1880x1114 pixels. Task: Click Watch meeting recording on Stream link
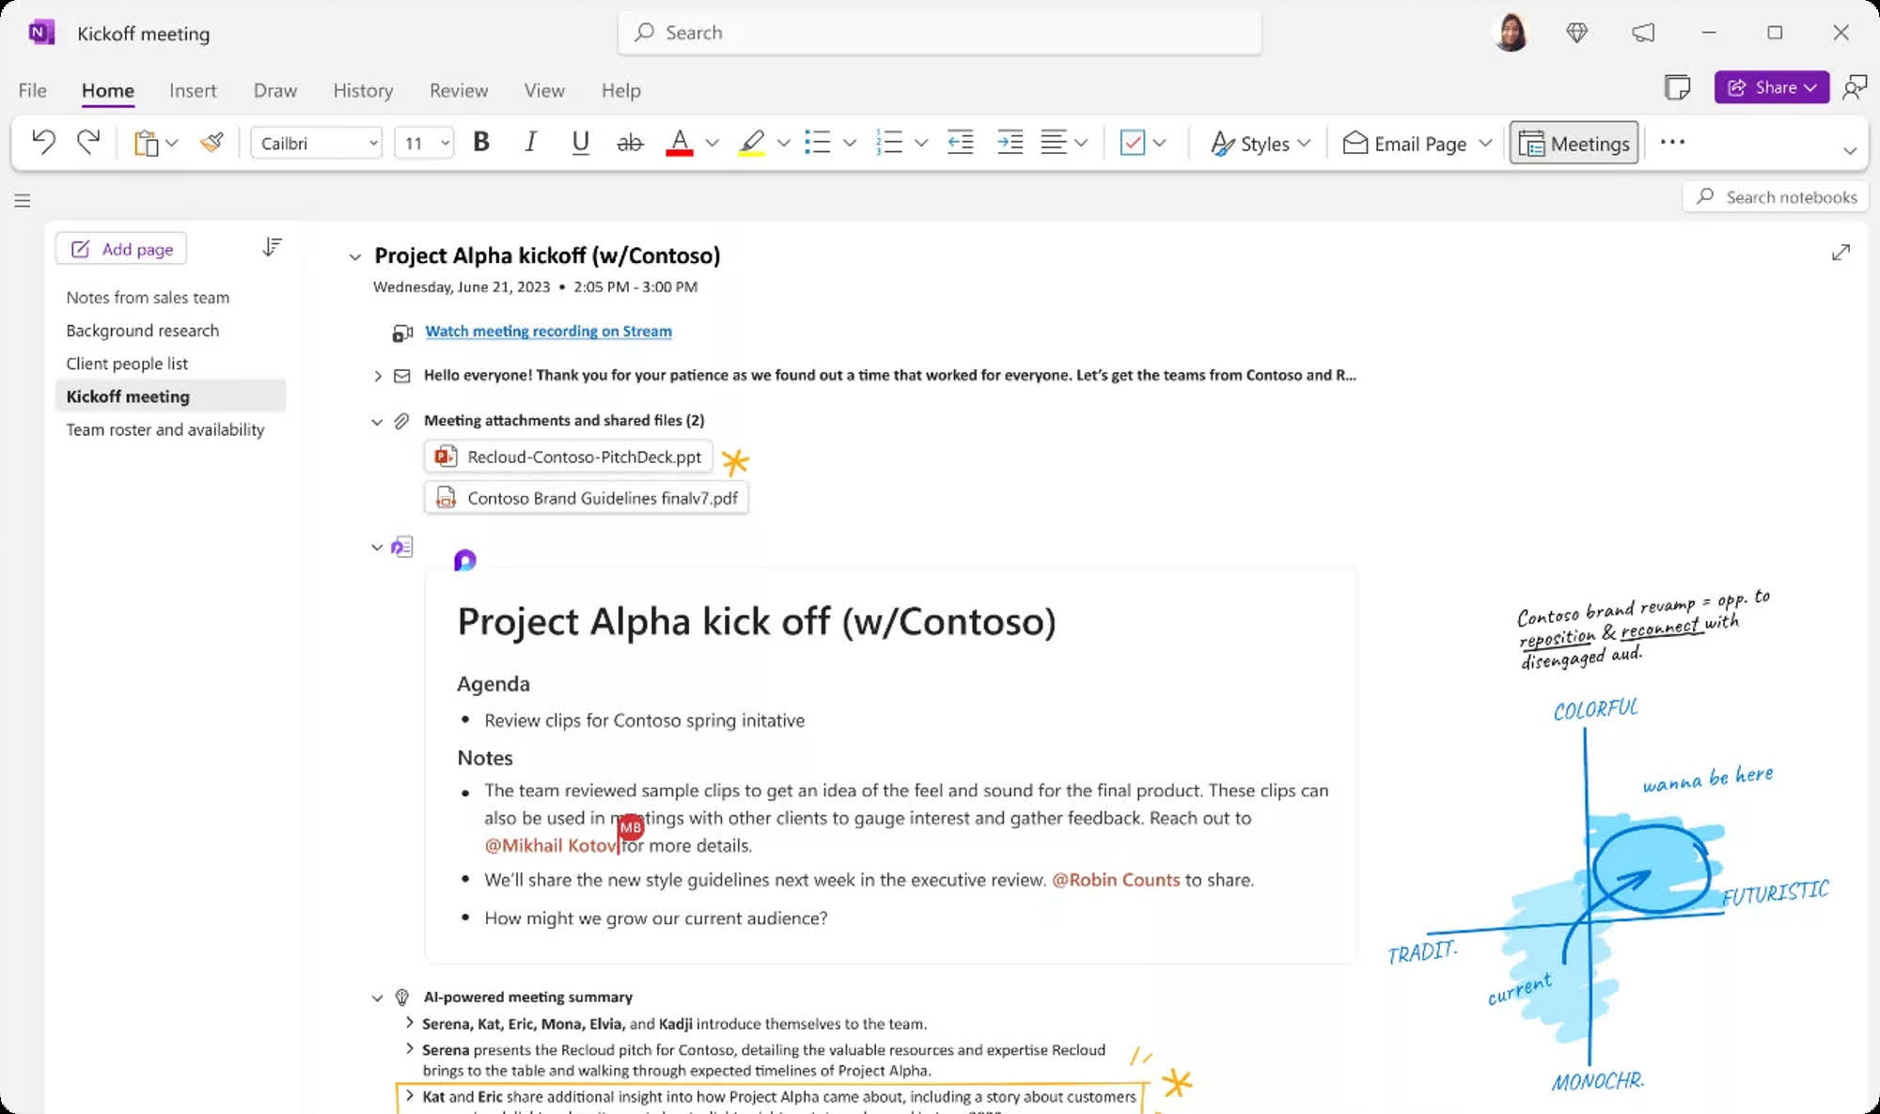tap(548, 331)
